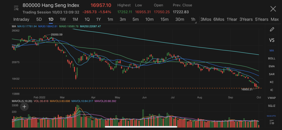Choose the 15m minute interval
The height and width of the screenshot is (130, 282).
[164, 20]
